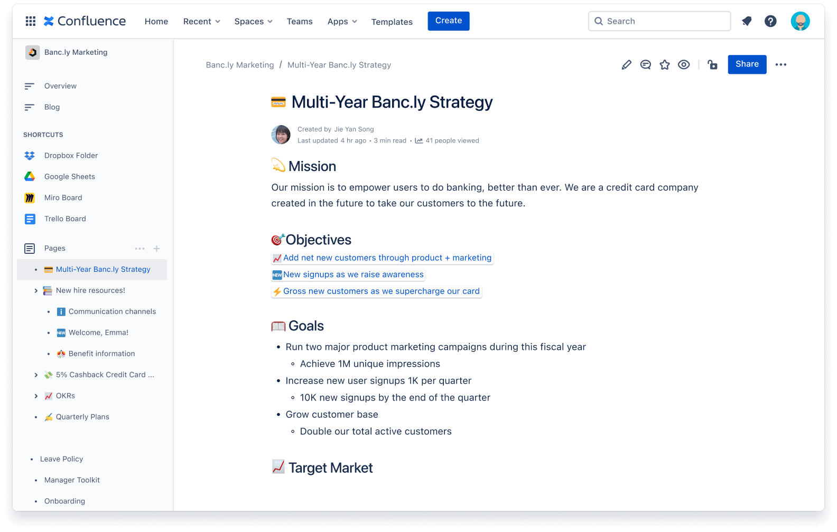Open the Miro Board shortcut
This screenshot has height=532, width=837.
coord(63,198)
